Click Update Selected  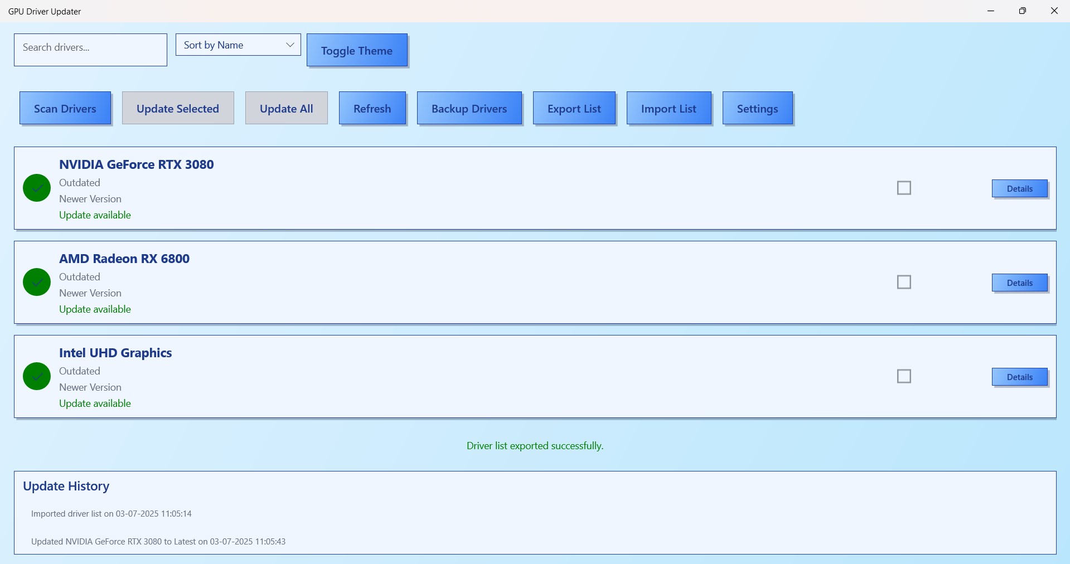[177, 108]
